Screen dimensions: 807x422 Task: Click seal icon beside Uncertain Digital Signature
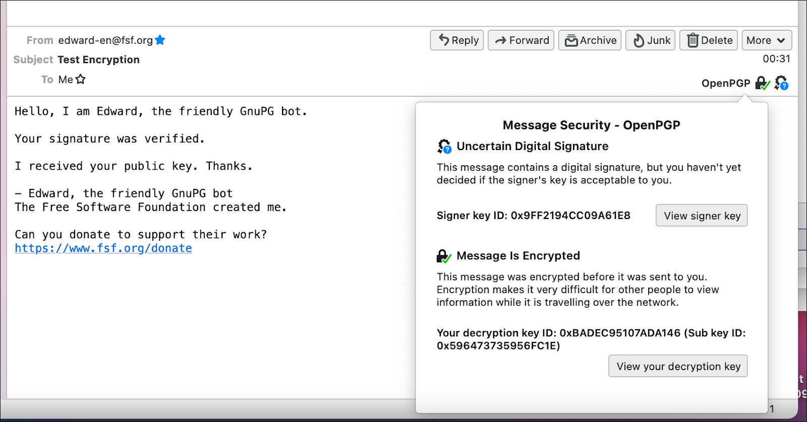click(444, 147)
